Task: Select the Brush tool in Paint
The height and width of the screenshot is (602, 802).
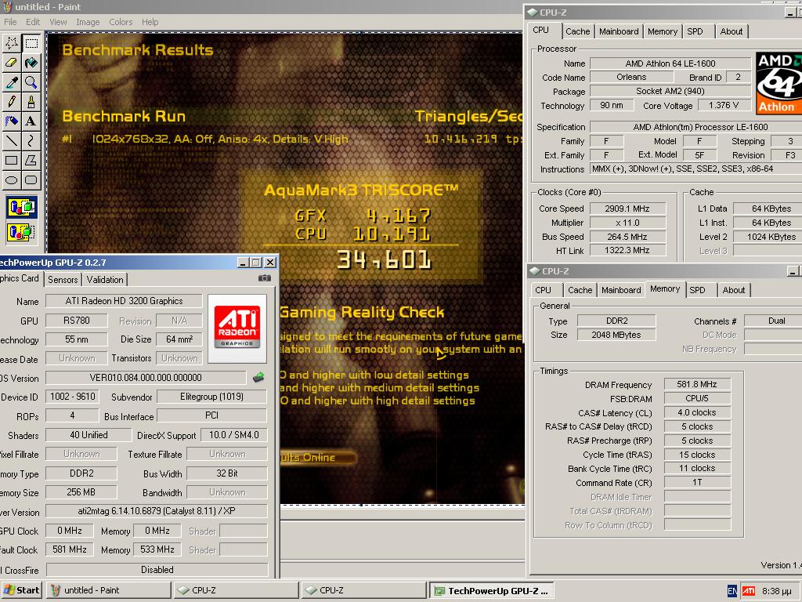Action: [31, 101]
